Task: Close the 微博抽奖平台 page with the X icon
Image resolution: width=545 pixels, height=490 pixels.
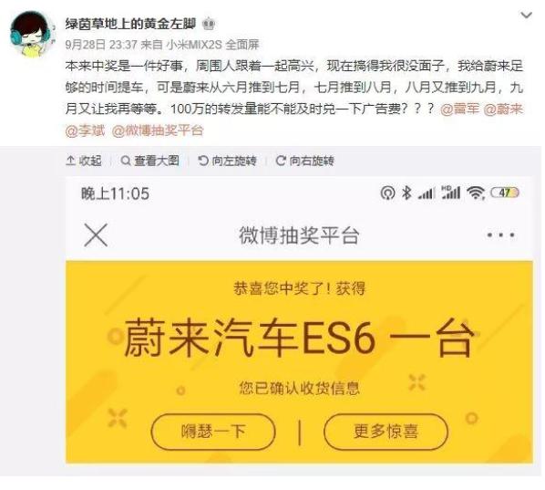Action: pyautogui.click(x=96, y=235)
